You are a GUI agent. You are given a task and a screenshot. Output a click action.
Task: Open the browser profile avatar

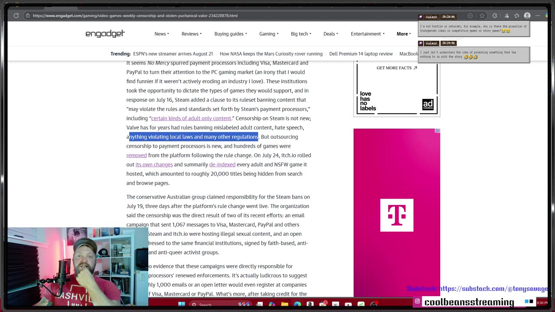pos(527,16)
